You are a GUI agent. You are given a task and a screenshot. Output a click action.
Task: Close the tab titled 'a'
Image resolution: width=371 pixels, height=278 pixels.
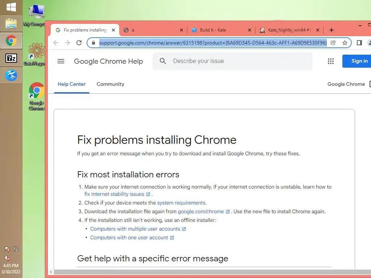coord(182,30)
